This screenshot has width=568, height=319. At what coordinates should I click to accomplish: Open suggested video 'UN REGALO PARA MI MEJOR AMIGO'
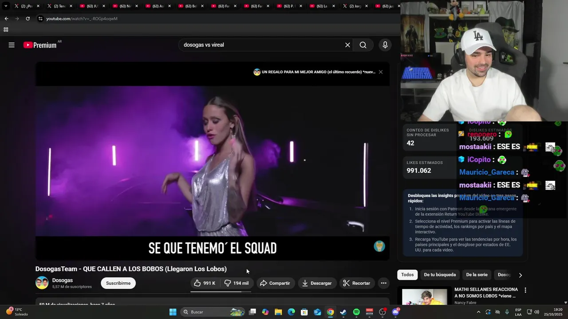315,72
